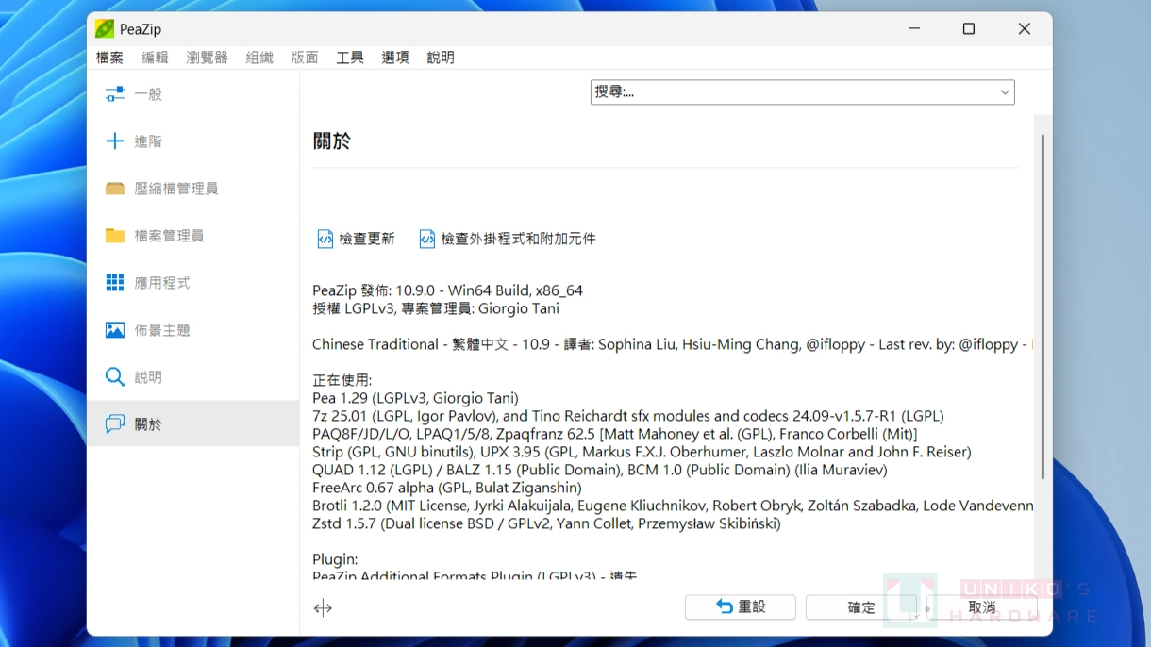The width and height of the screenshot is (1151, 647).
Task: Click the 一般 sliders icon in sidebar
Action: click(x=115, y=94)
